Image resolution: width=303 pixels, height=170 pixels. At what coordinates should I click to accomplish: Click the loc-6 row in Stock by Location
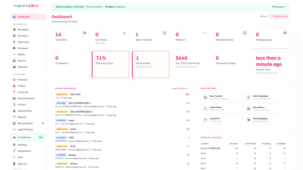coord(243,154)
